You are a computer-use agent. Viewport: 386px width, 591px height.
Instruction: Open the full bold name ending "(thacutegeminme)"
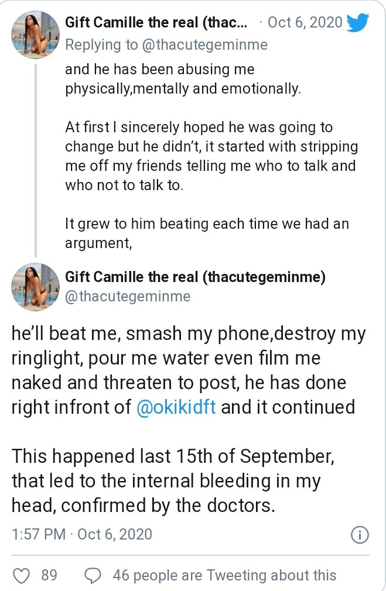pyautogui.click(x=195, y=277)
